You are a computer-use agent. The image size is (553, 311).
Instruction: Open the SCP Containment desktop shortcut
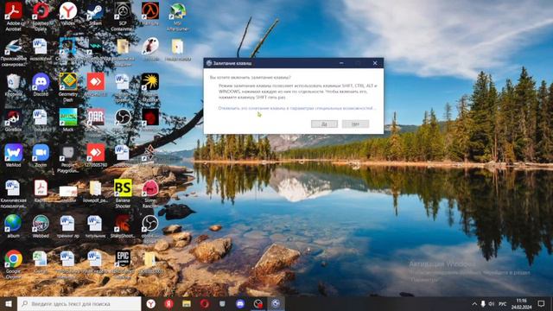123,16
